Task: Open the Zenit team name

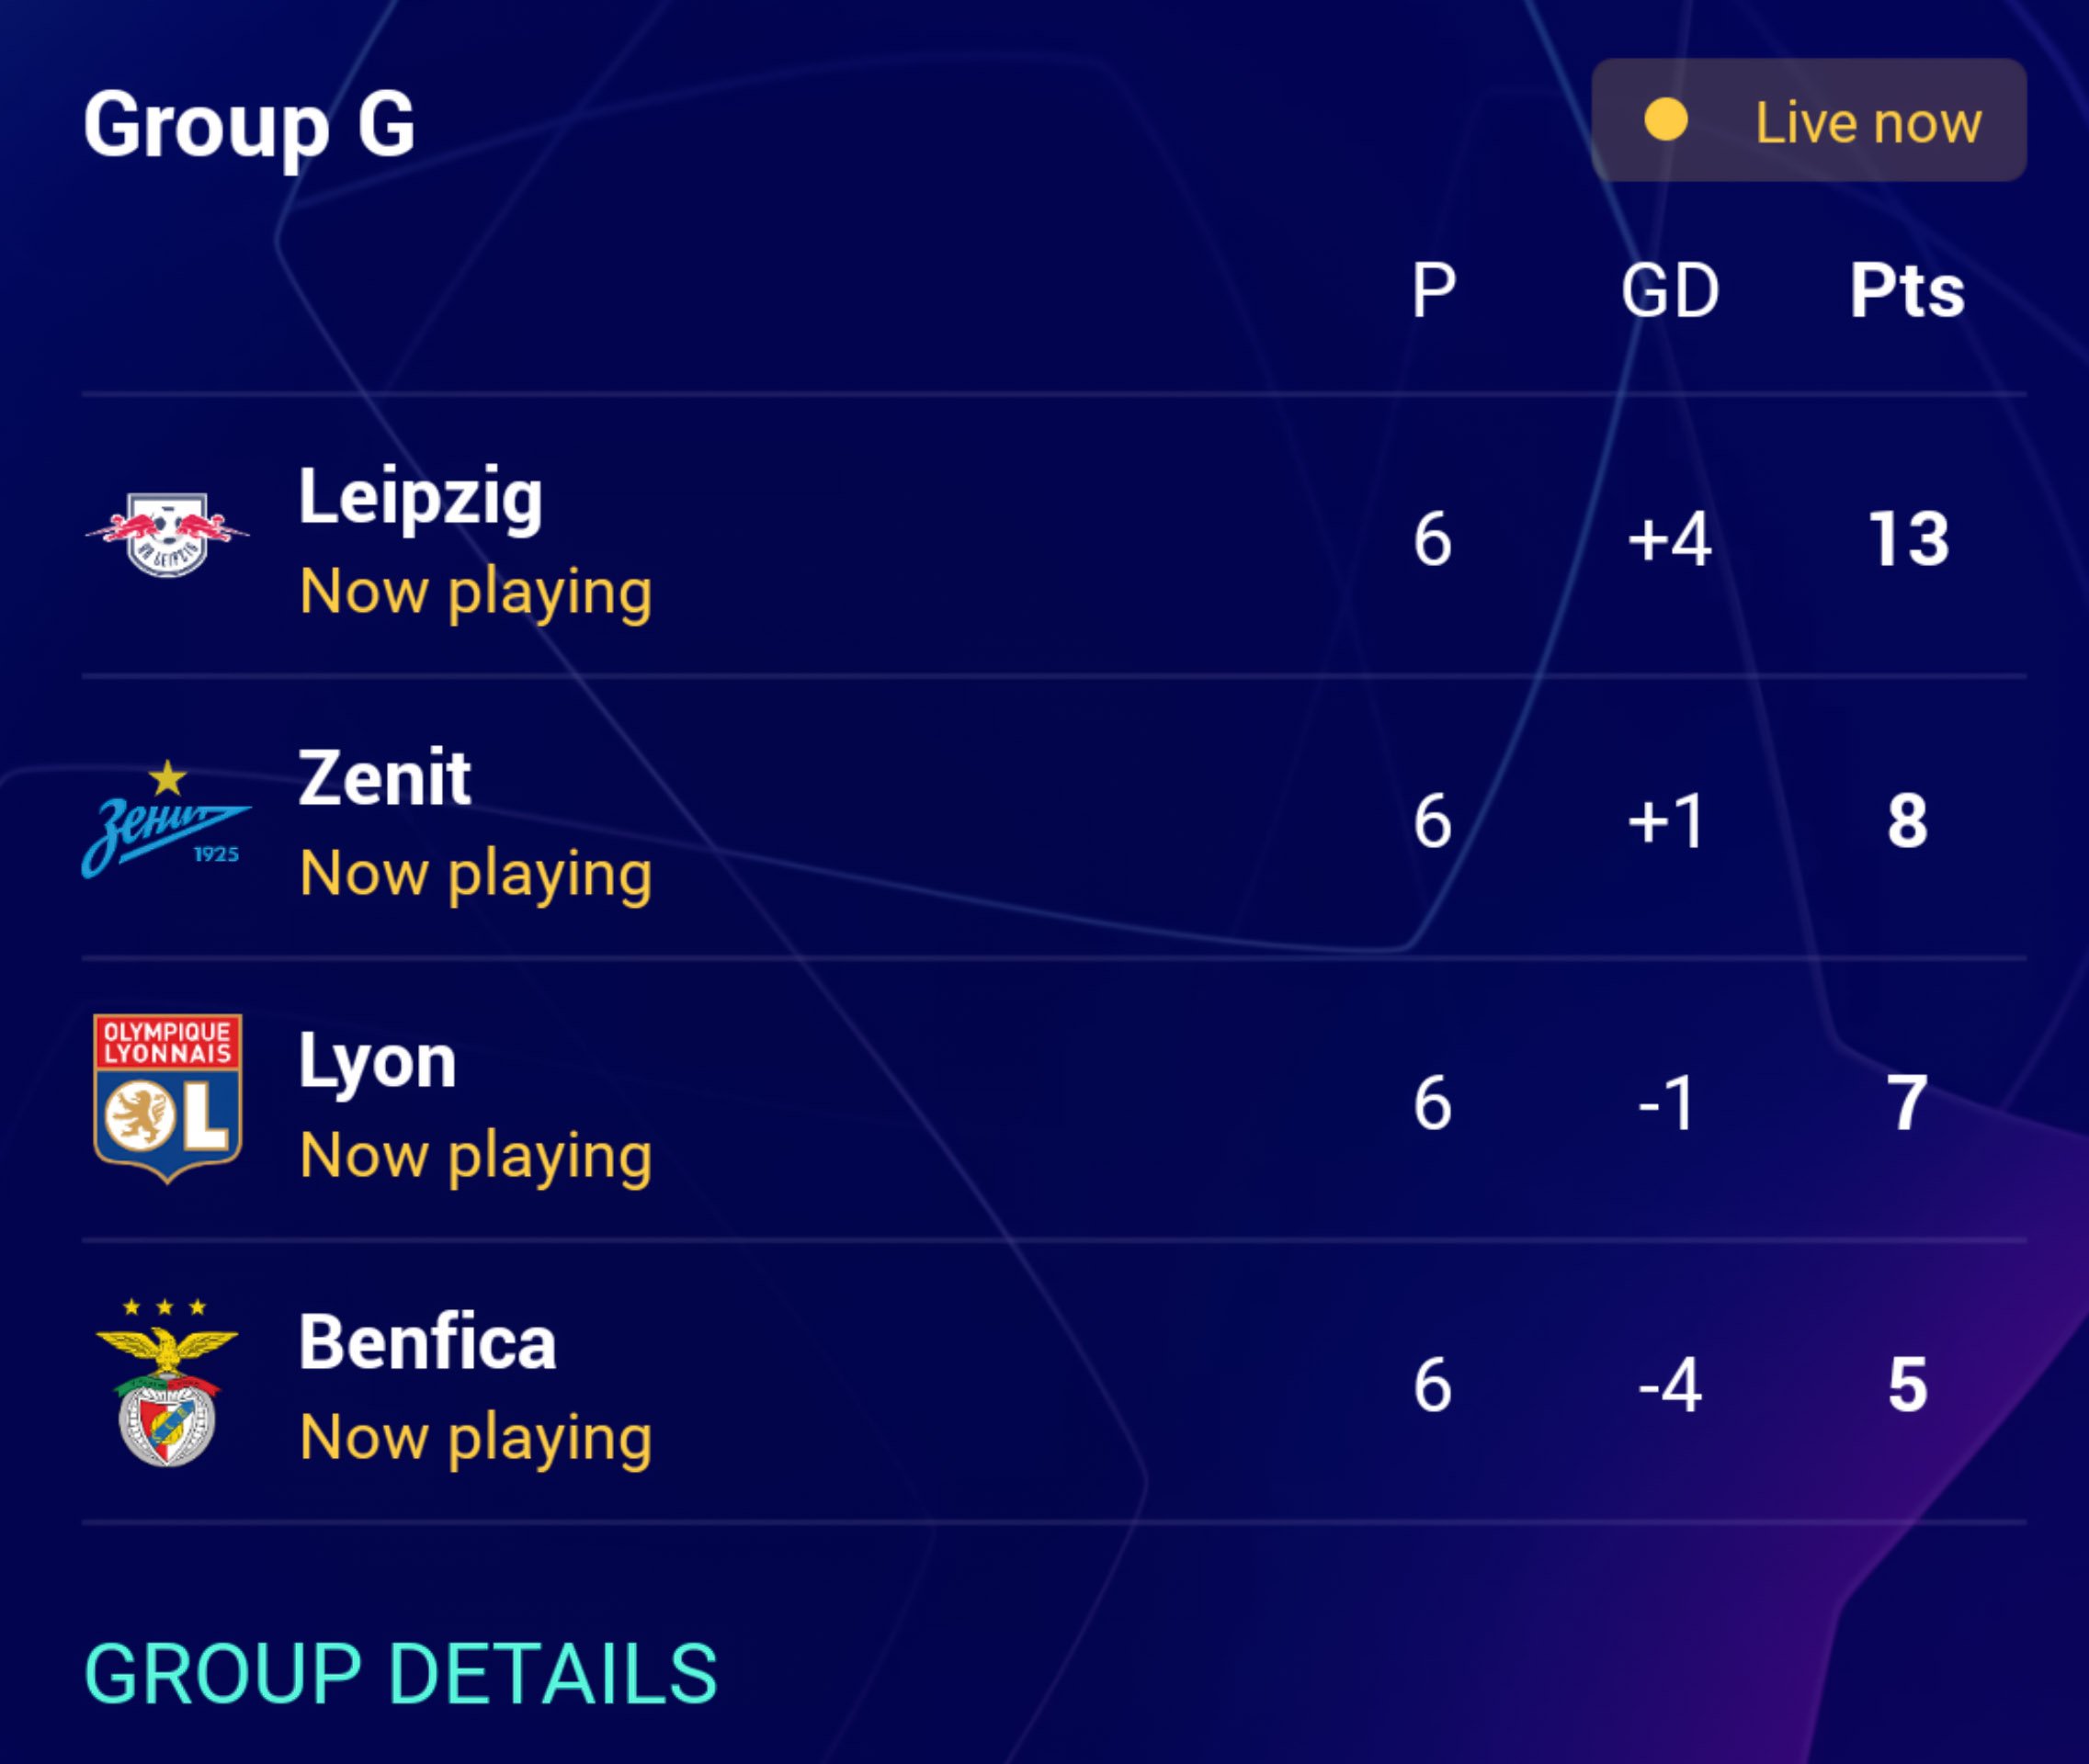Action: point(384,778)
